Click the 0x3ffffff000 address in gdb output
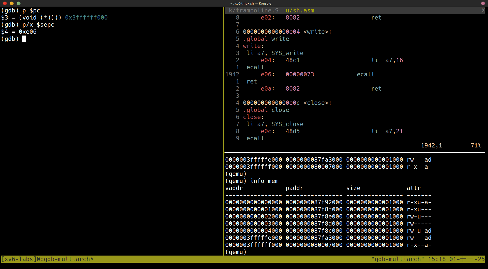 point(86,18)
